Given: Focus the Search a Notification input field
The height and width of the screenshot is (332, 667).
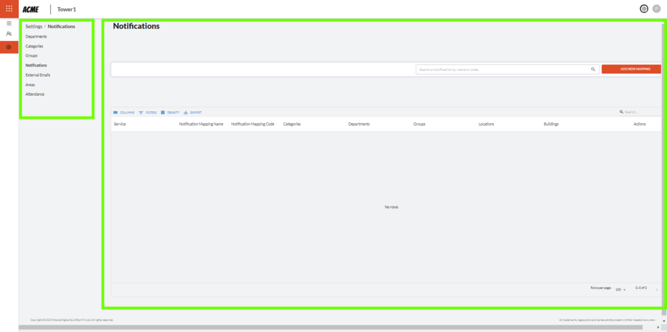Looking at the screenshot, I should pyautogui.click(x=502, y=69).
